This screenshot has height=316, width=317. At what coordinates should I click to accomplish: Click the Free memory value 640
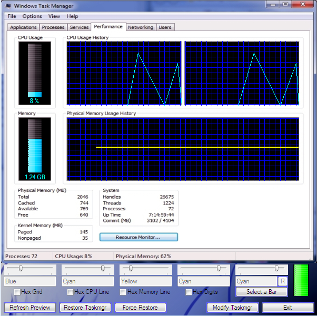click(x=84, y=215)
